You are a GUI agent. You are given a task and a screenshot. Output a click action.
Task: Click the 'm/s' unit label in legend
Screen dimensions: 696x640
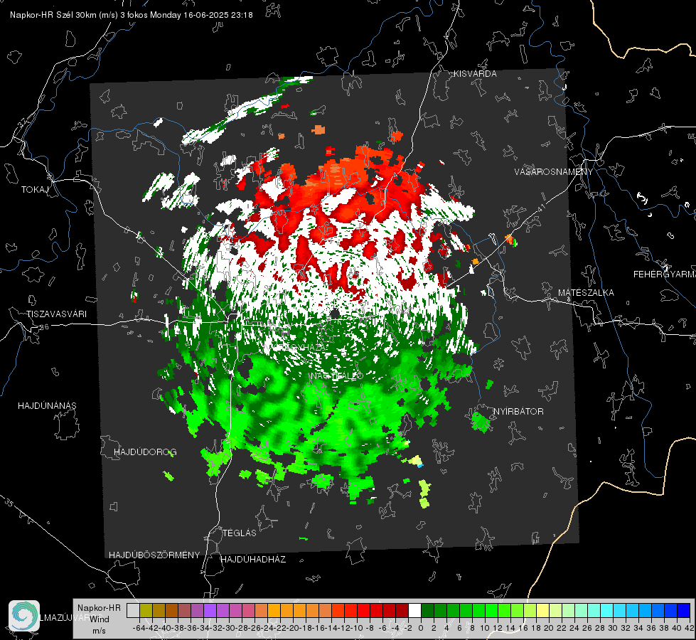click(99, 631)
